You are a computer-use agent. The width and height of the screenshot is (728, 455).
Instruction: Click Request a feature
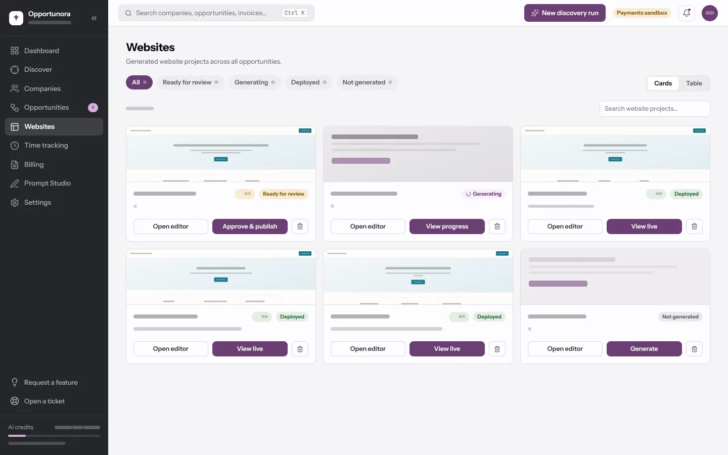[x=54, y=383]
